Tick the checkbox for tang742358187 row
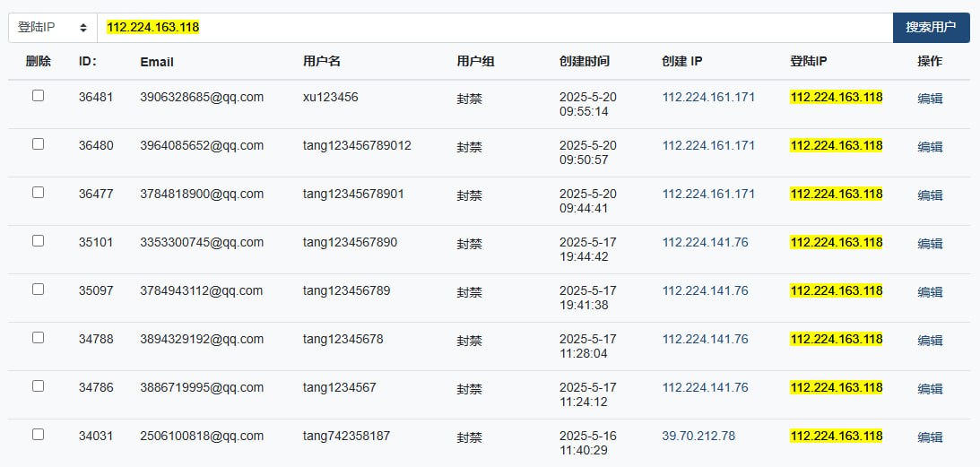The height and width of the screenshot is (467, 980). coord(39,434)
